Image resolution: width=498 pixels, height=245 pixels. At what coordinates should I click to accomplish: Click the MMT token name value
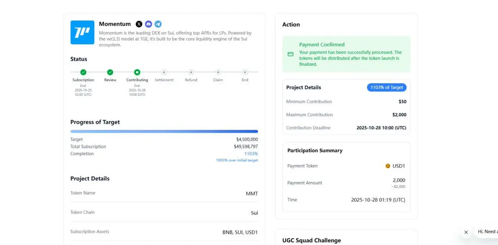coord(252,194)
